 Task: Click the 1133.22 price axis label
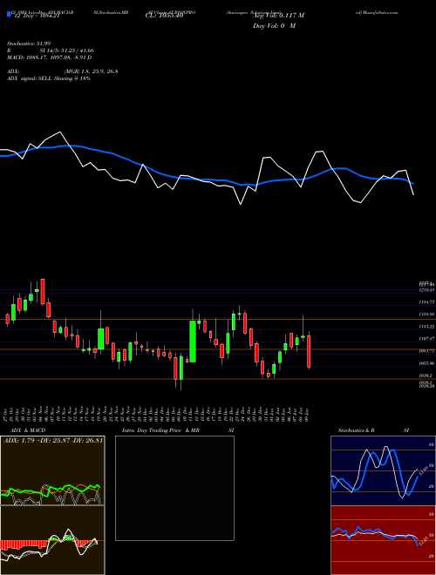(x=426, y=327)
